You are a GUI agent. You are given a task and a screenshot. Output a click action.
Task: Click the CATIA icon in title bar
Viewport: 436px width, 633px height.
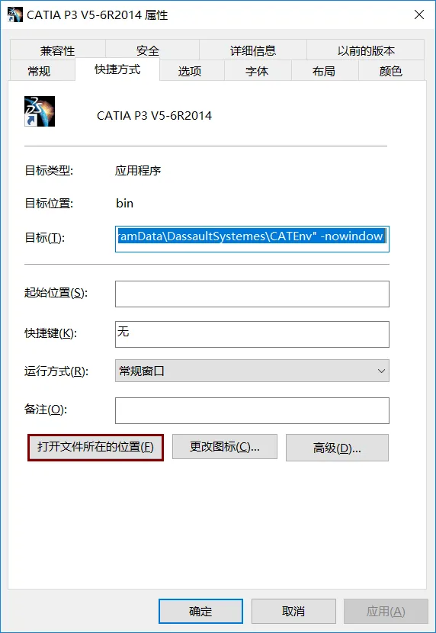[15, 14]
